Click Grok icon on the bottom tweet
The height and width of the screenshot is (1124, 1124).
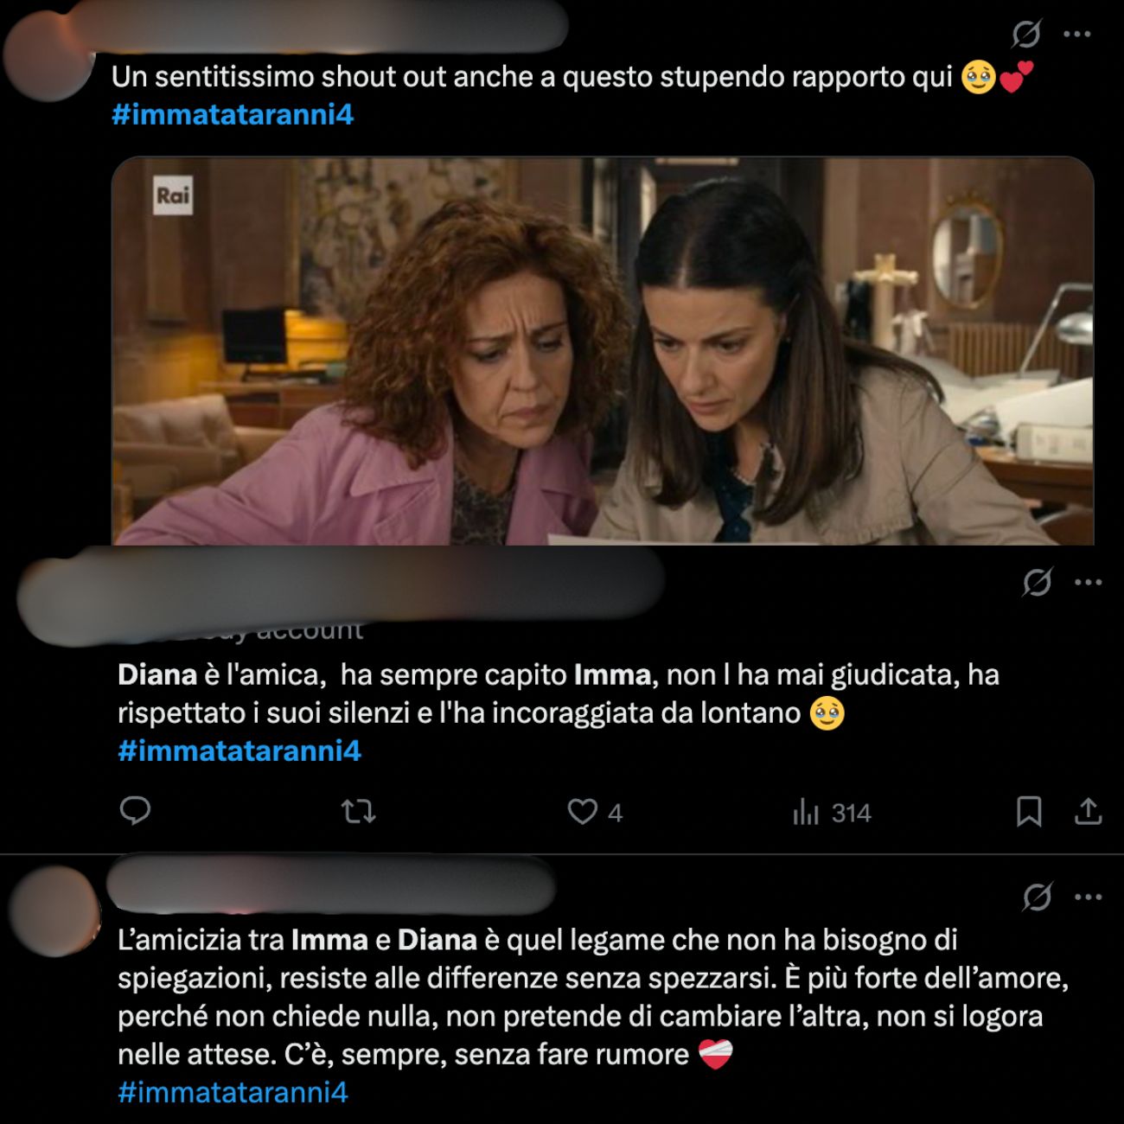tap(1037, 897)
